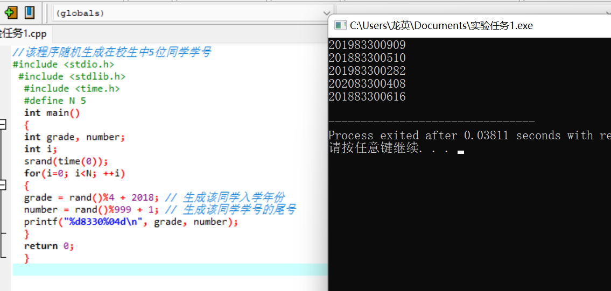
Task: Click the #include <stdio.h> line
Action: click(64, 64)
